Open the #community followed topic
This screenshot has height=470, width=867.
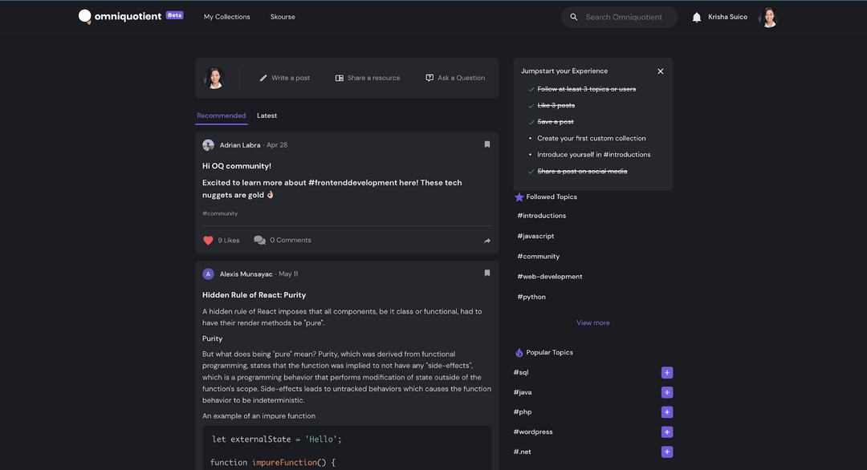click(x=538, y=257)
